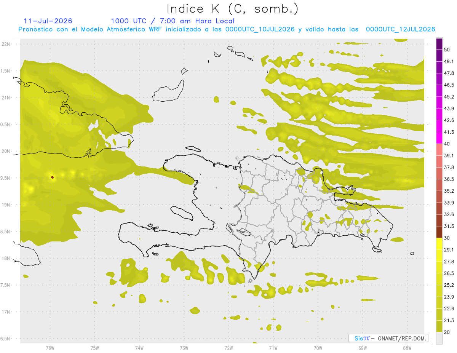Click the '72W' longitude label
This screenshot has width=457, height=353.
(x=228, y=348)
